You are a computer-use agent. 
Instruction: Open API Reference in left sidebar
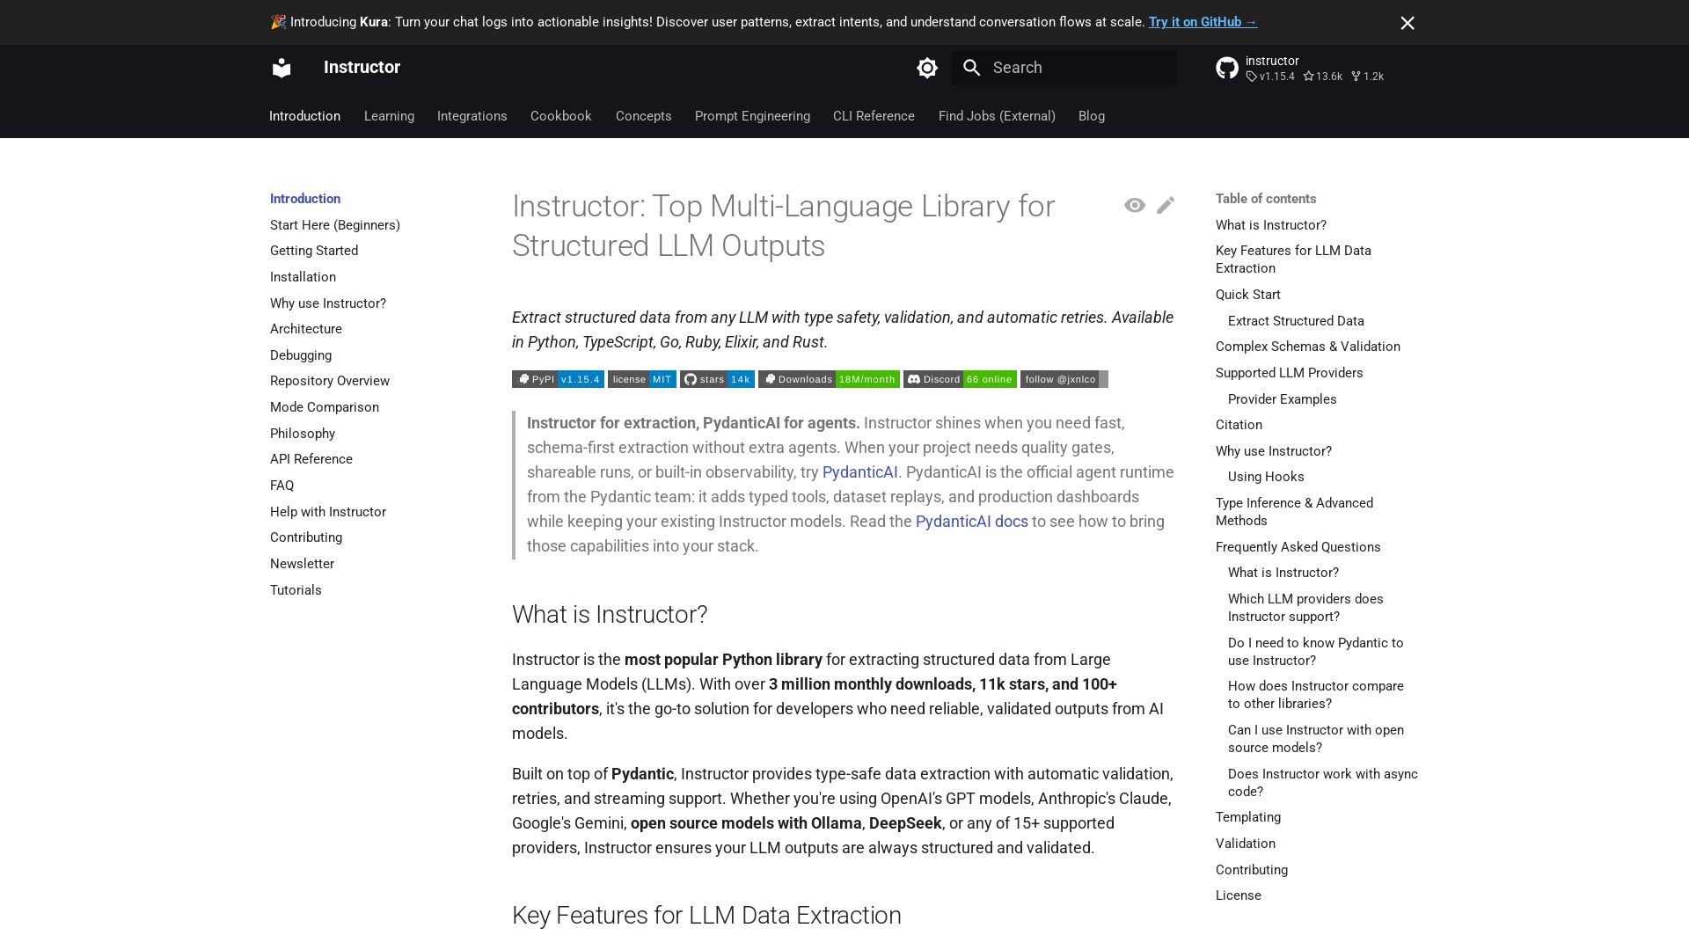(x=311, y=459)
